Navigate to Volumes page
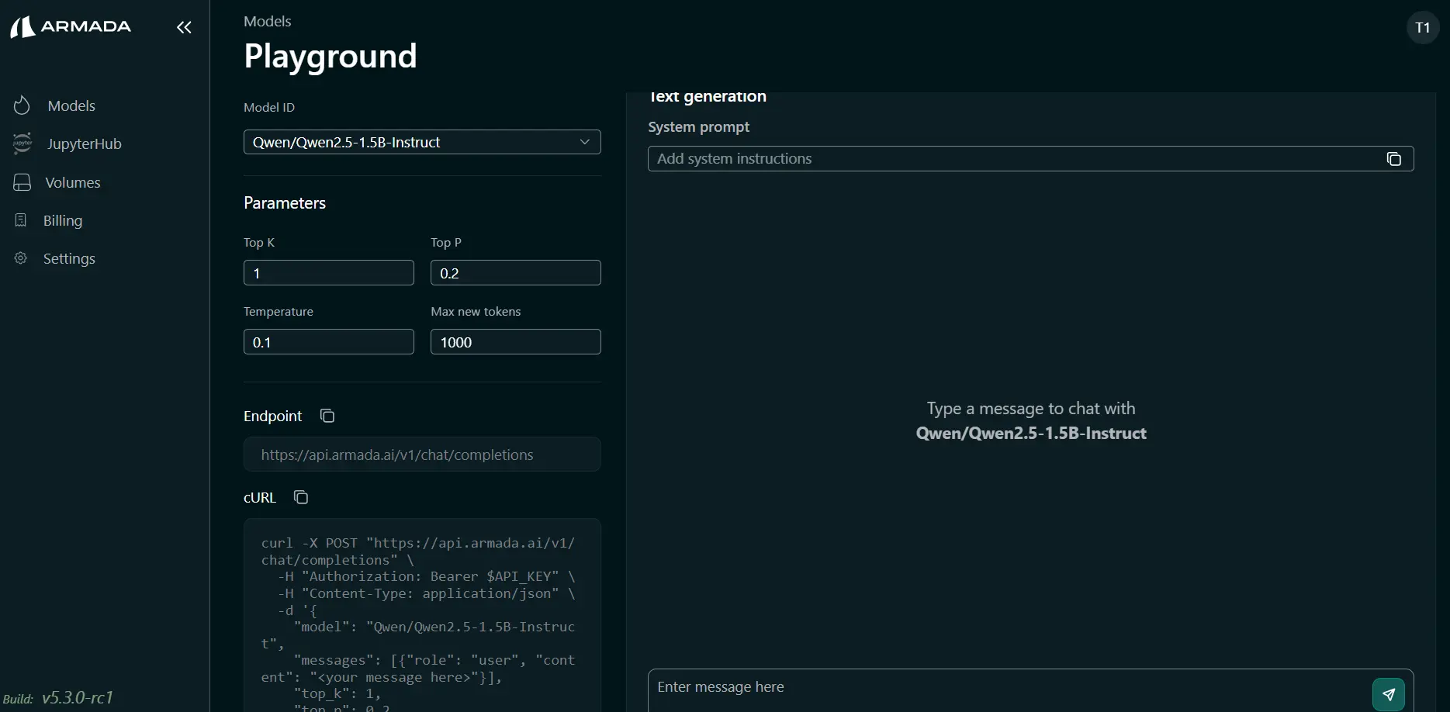 point(73,182)
